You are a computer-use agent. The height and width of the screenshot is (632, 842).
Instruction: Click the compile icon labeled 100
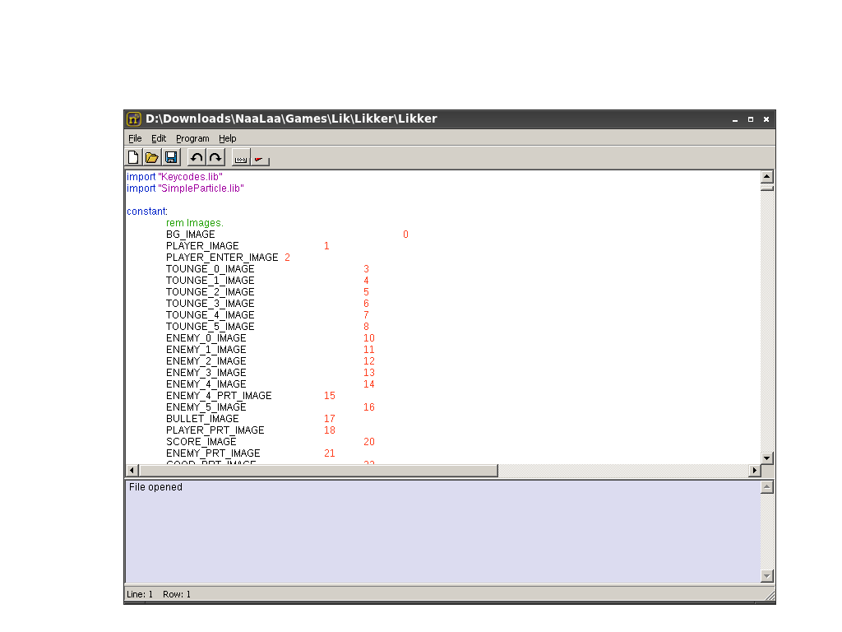(x=241, y=157)
